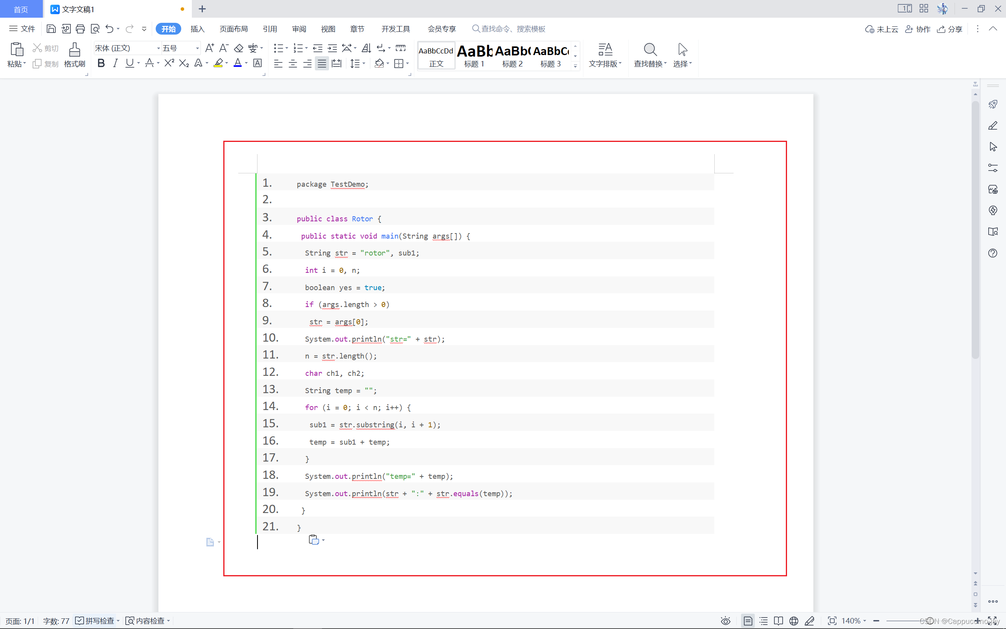Image resolution: width=1006 pixels, height=629 pixels.
Task: Apply the 标题 1 heading style
Action: (474, 55)
